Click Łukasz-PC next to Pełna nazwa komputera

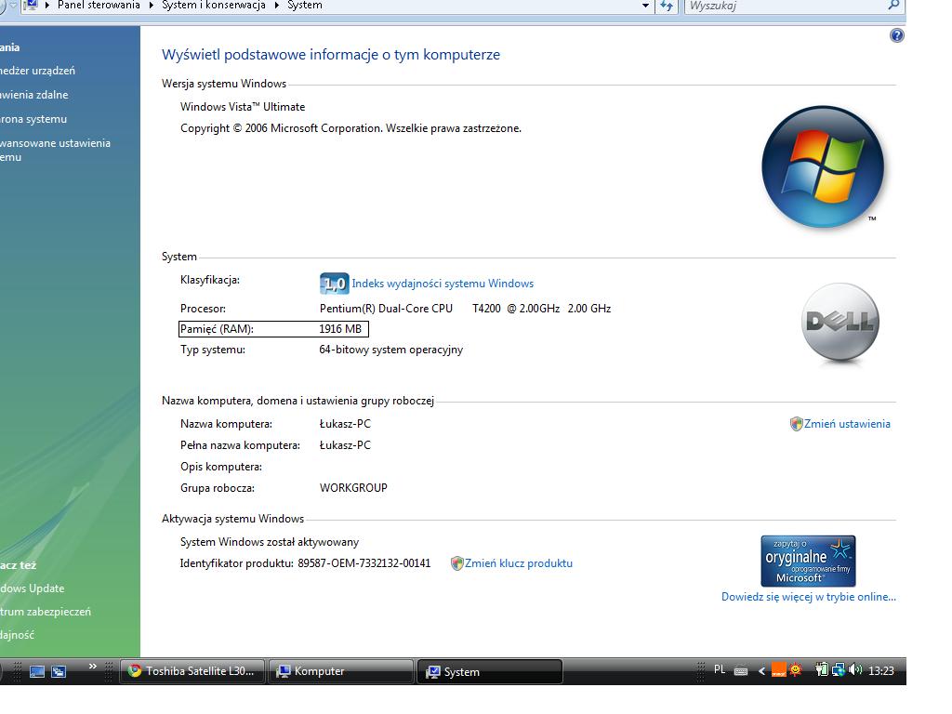click(345, 445)
